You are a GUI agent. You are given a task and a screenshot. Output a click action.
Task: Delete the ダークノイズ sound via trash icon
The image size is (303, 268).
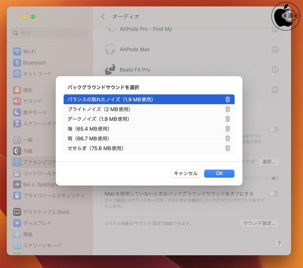[x=228, y=119]
